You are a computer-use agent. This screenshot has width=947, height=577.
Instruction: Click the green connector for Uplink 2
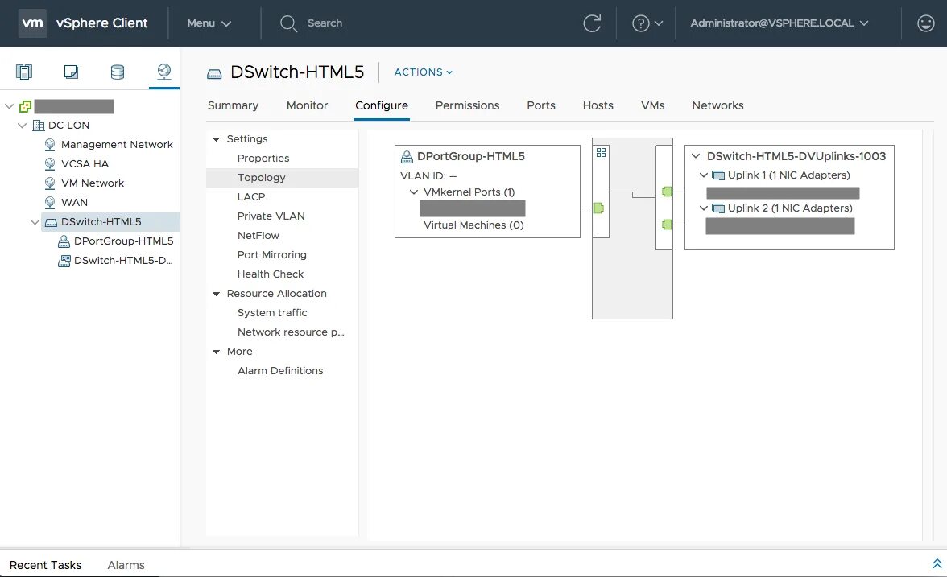coord(667,225)
